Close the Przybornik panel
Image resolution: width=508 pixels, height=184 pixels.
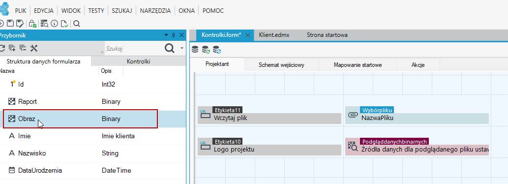pos(181,35)
